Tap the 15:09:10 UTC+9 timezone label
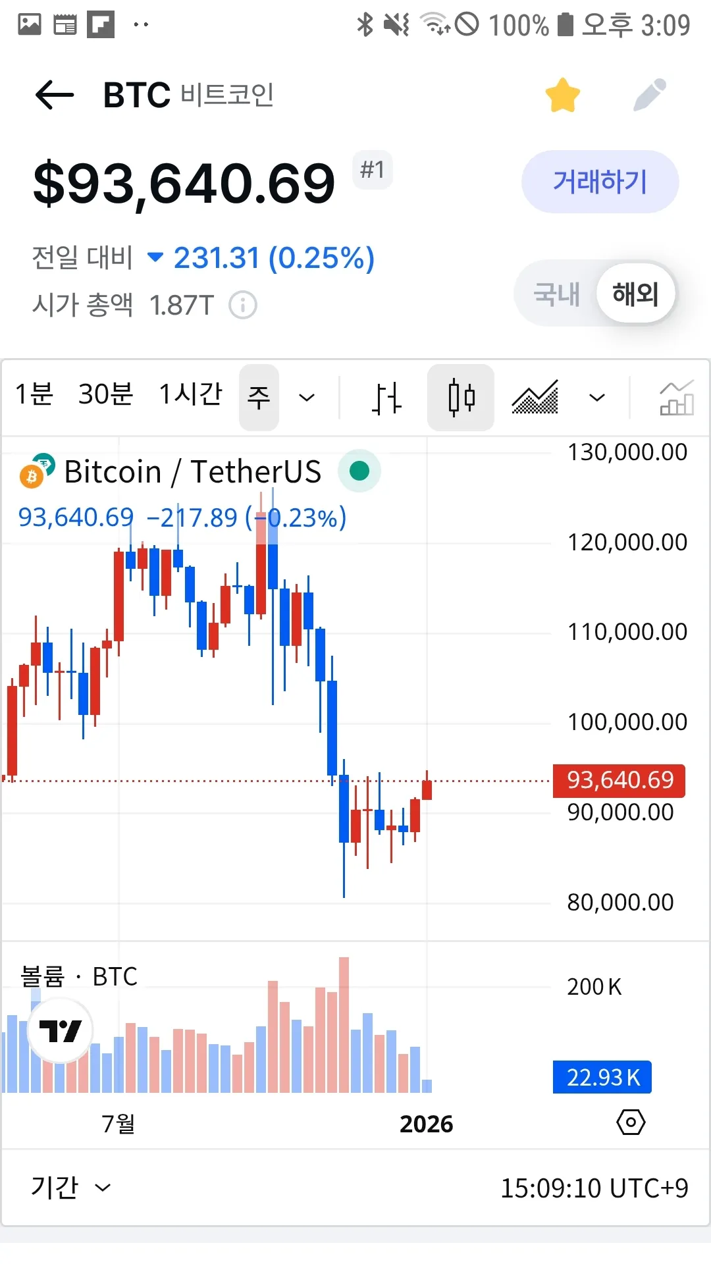The image size is (711, 1264). point(594,1188)
